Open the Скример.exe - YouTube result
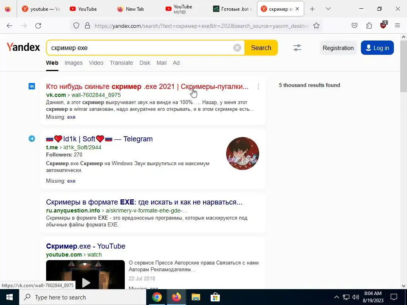Screen dimensions: 407x305 pyautogui.click(x=86, y=246)
